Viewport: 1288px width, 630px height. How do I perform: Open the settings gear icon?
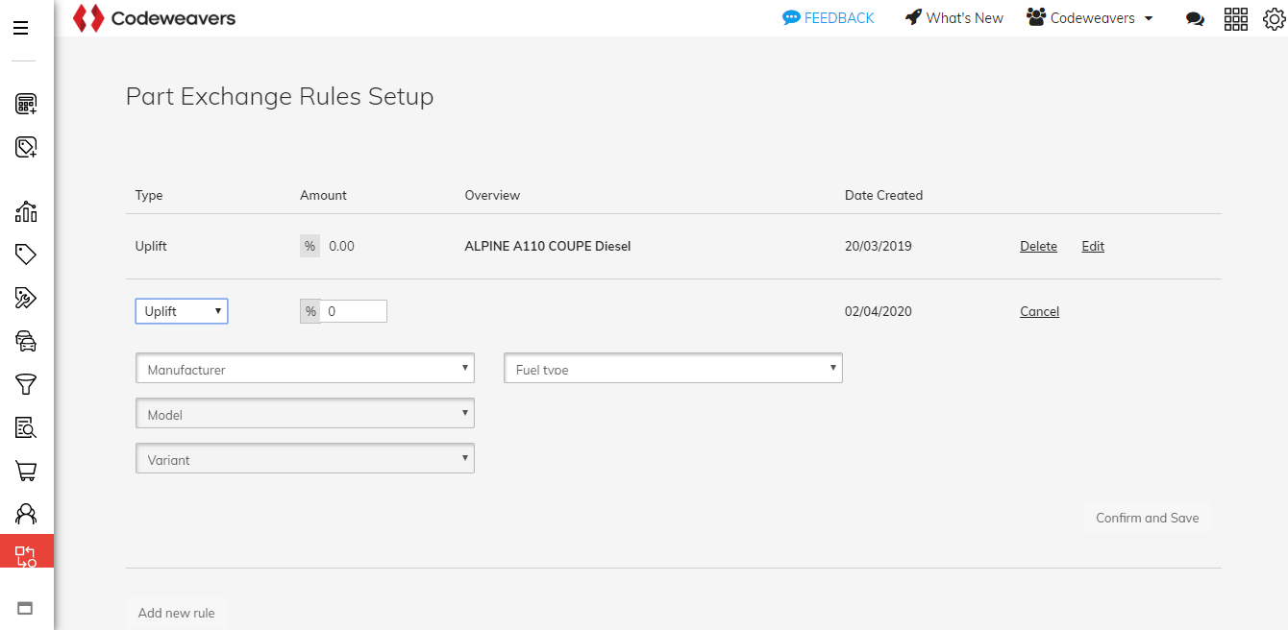pyautogui.click(x=1273, y=18)
